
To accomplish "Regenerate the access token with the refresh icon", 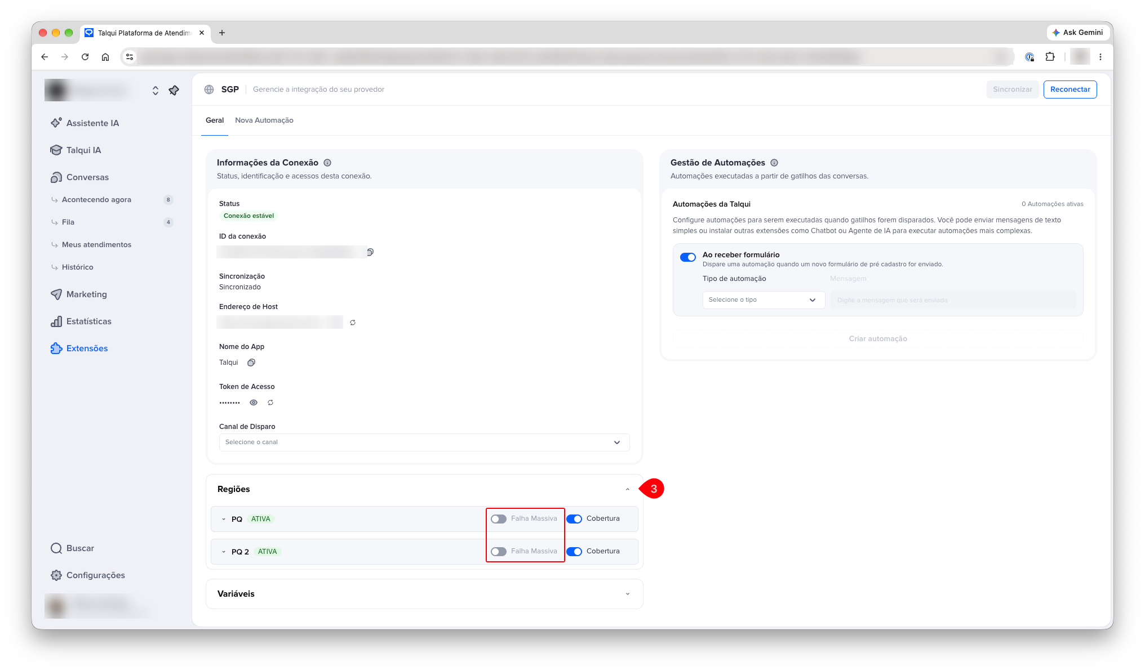I will [x=270, y=402].
